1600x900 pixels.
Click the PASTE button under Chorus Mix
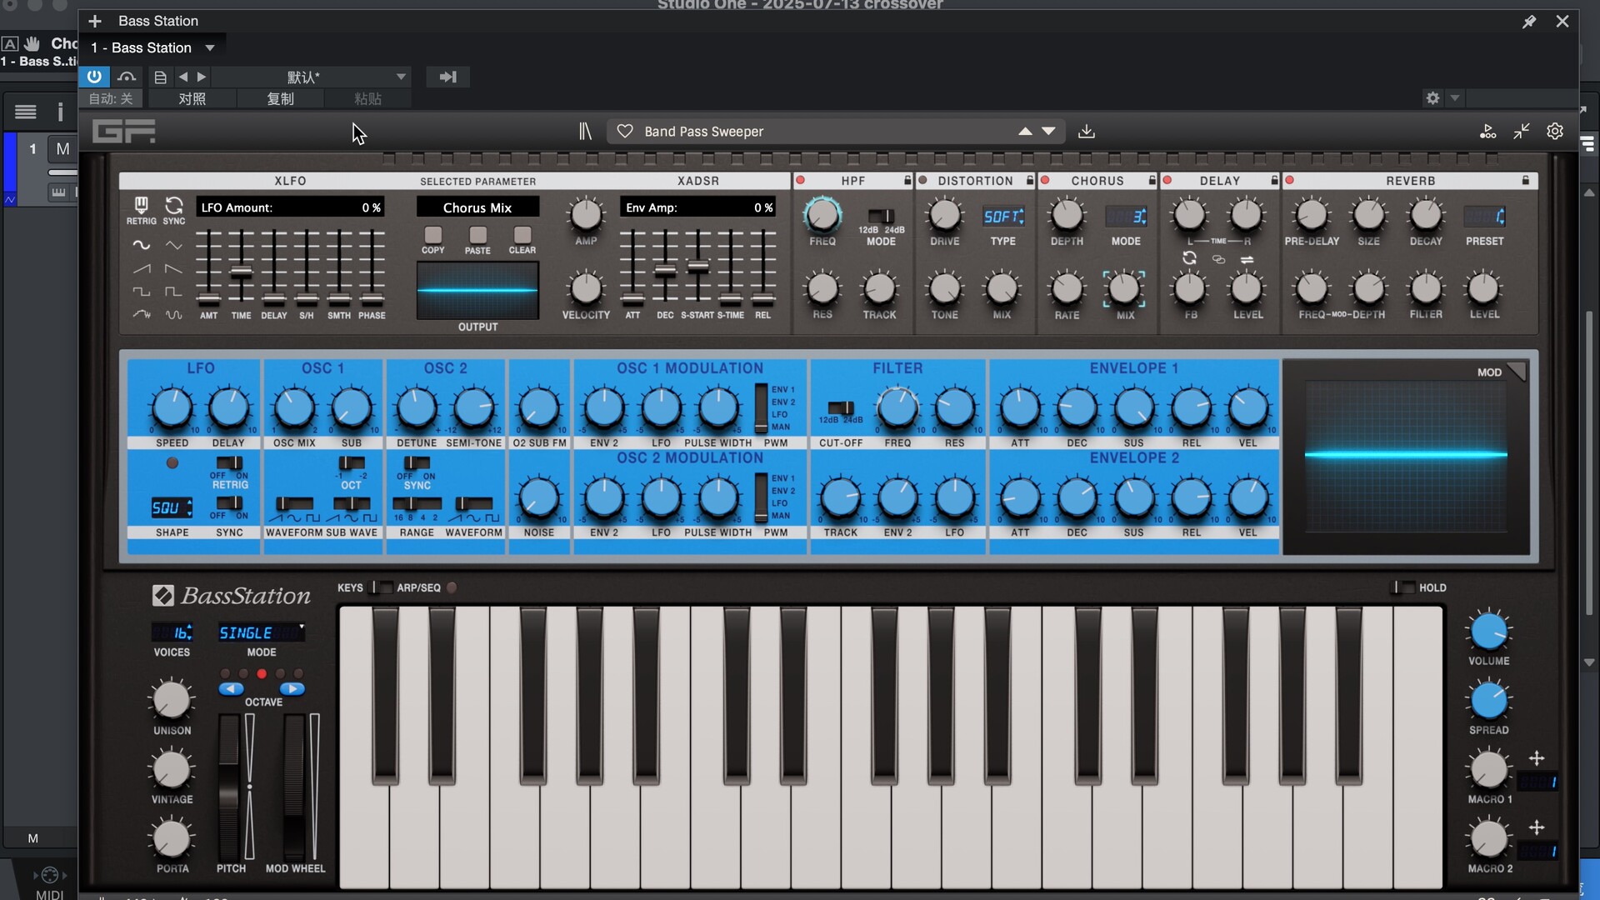[477, 234]
